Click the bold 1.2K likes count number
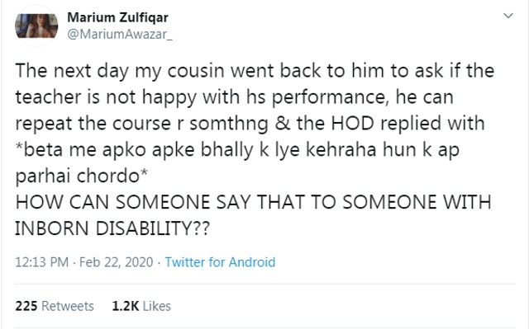 126,306
